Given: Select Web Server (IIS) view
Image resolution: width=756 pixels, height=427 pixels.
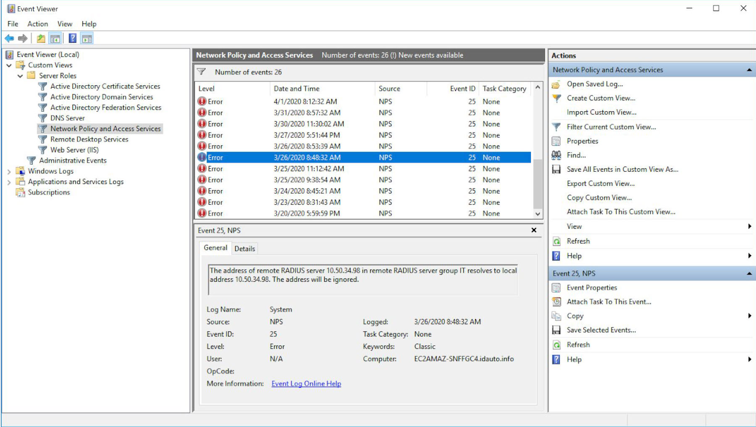Looking at the screenshot, I should pyautogui.click(x=75, y=150).
